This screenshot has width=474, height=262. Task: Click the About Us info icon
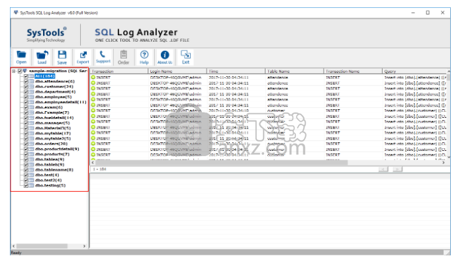(165, 55)
